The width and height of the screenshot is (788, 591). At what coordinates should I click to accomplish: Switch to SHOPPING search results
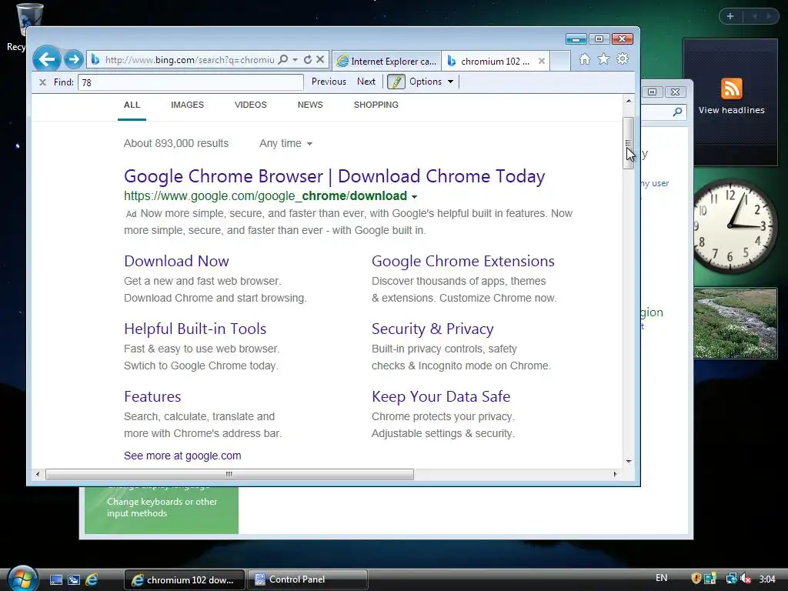coord(376,105)
